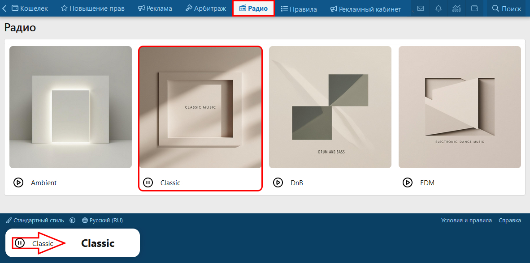
Task: Open the Справка footer link
Action: [510, 221]
